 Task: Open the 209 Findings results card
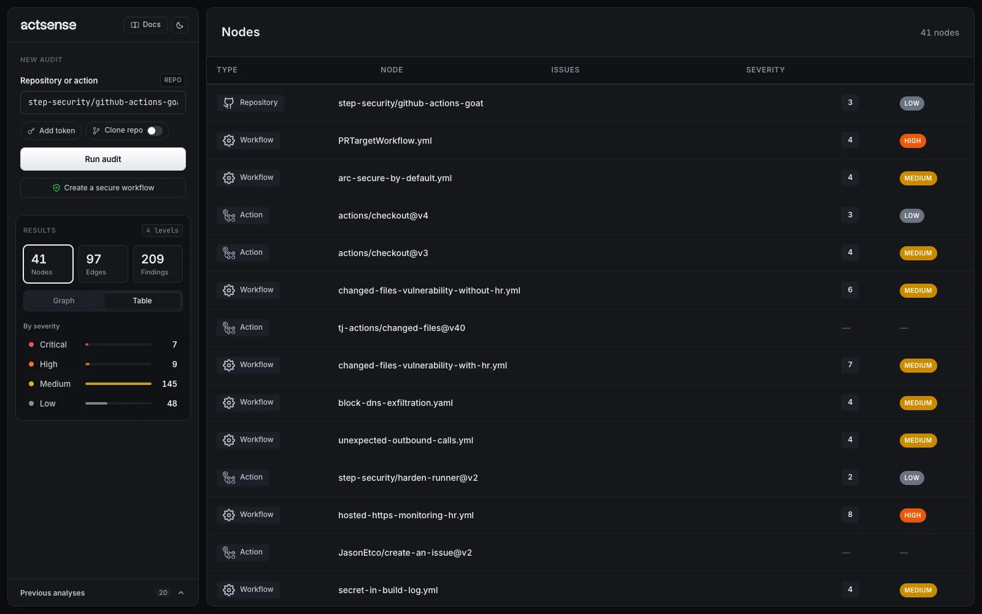pos(158,264)
